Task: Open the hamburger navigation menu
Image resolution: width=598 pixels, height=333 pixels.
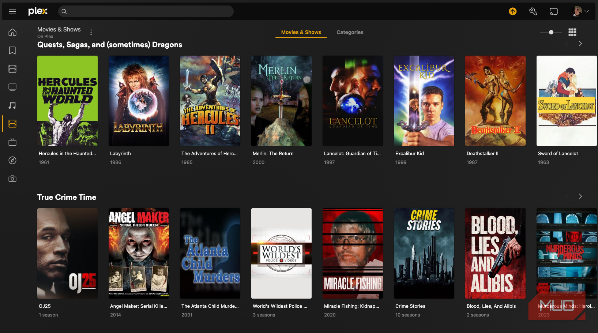Action: pos(12,11)
